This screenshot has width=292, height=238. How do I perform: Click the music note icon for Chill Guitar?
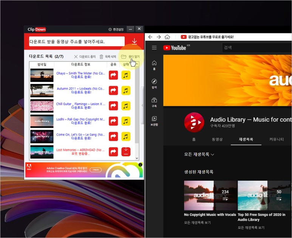point(126,106)
